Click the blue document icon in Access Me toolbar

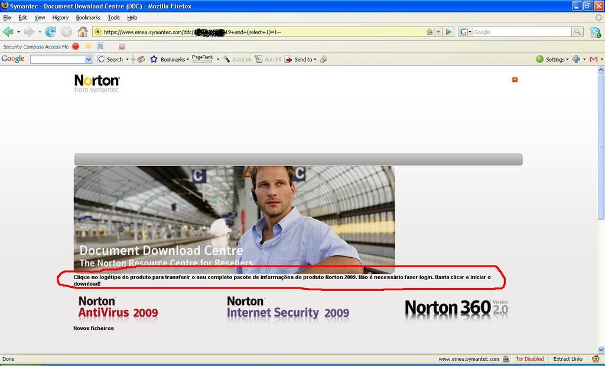[x=100, y=46]
